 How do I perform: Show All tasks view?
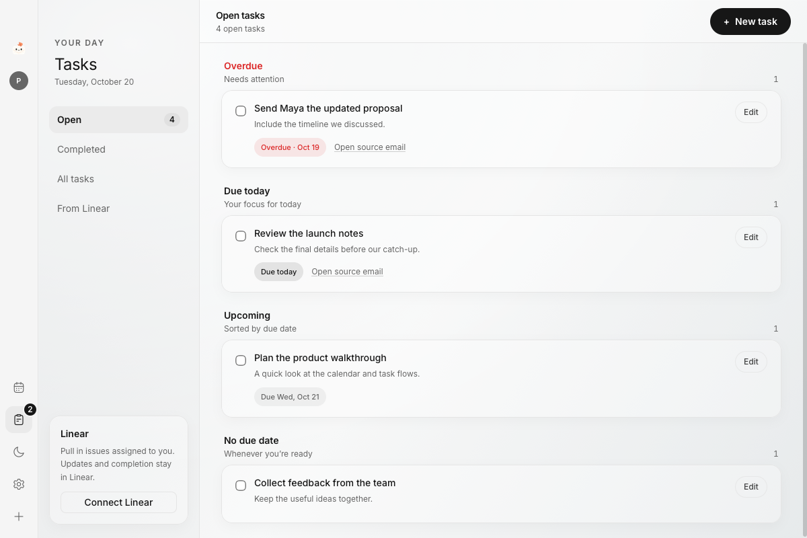[x=118, y=179]
